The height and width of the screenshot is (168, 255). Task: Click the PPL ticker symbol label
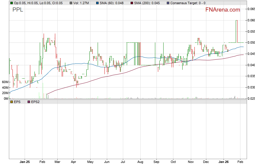(x=18, y=9)
